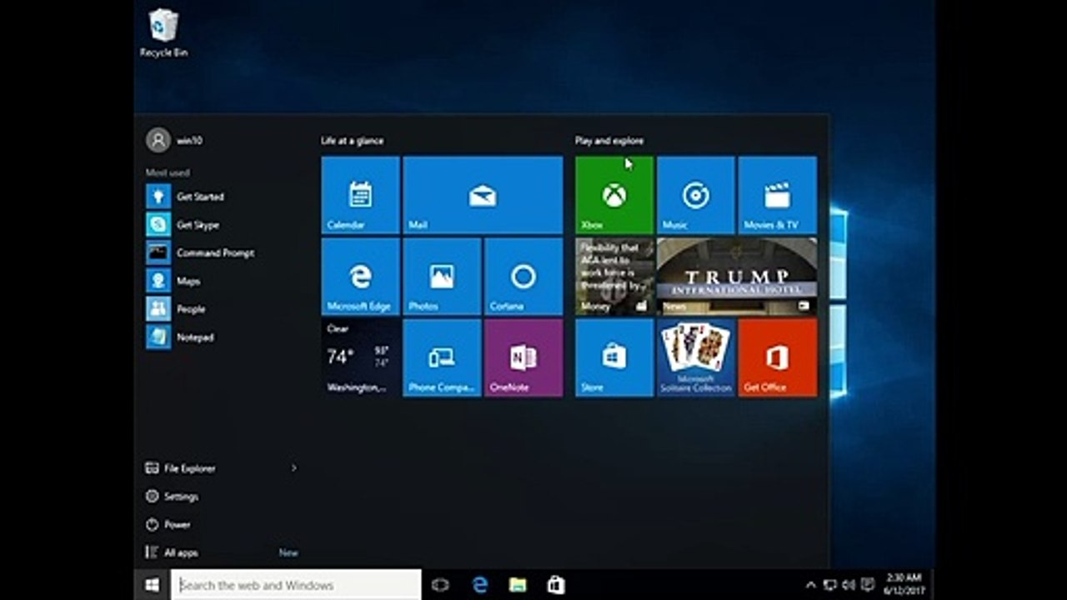Image resolution: width=1067 pixels, height=600 pixels.
Task: Open Task View on the taskbar
Action: (x=440, y=585)
